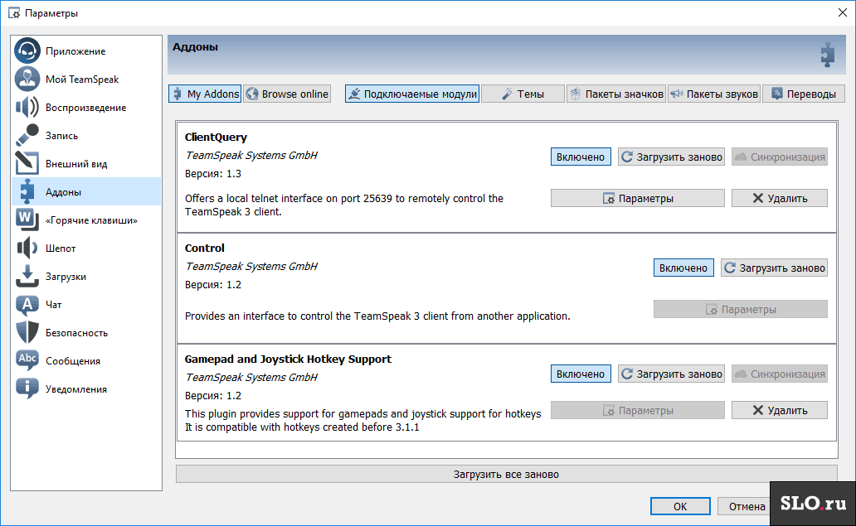Select the Чат chat bubble icon
This screenshot has height=526, width=856.
[27, 305]
